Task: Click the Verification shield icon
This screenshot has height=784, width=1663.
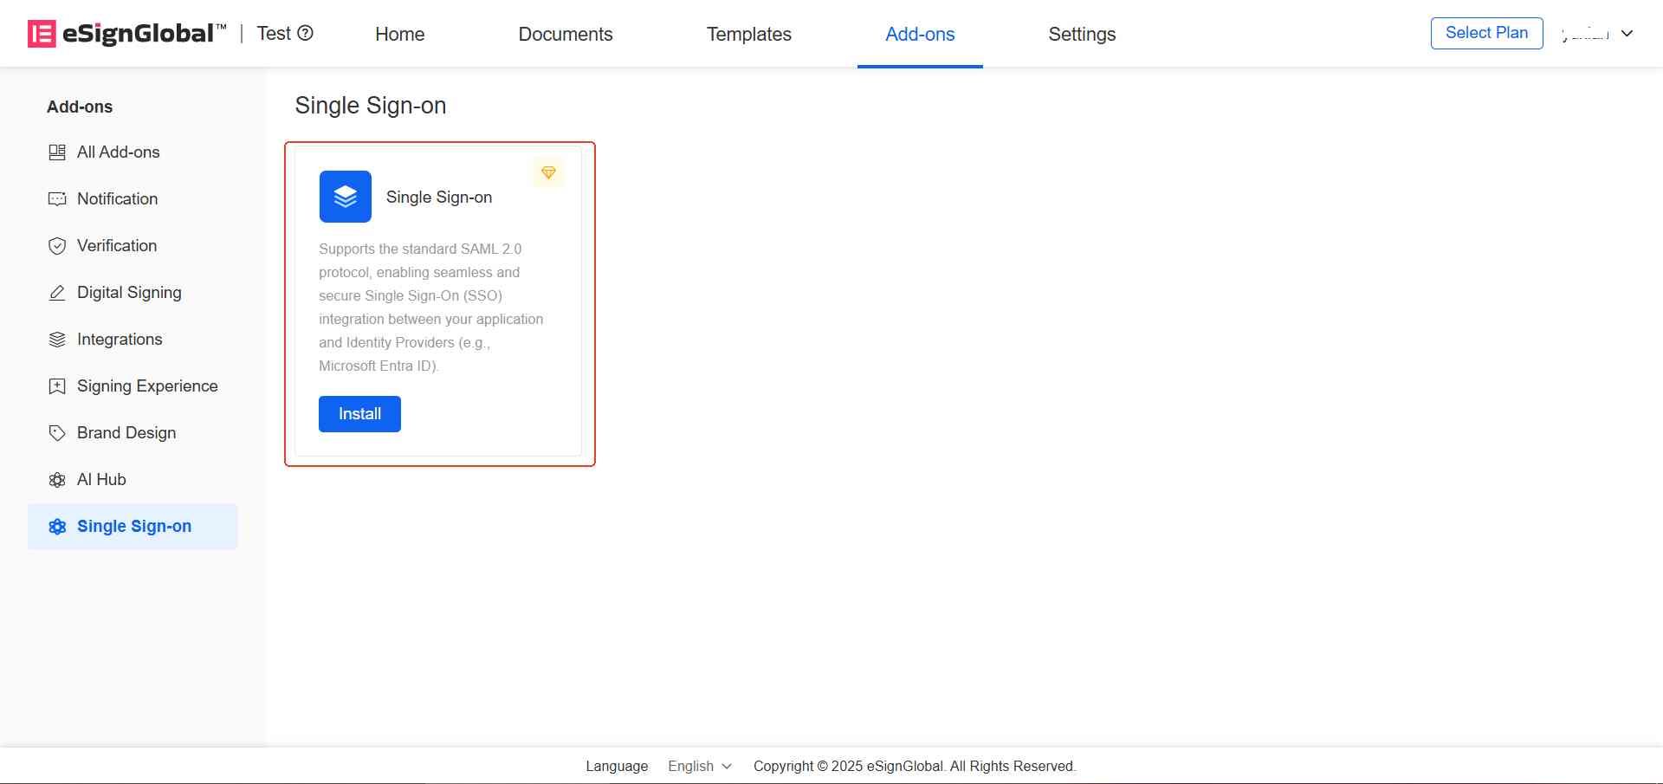Action: tap(57, 246)
